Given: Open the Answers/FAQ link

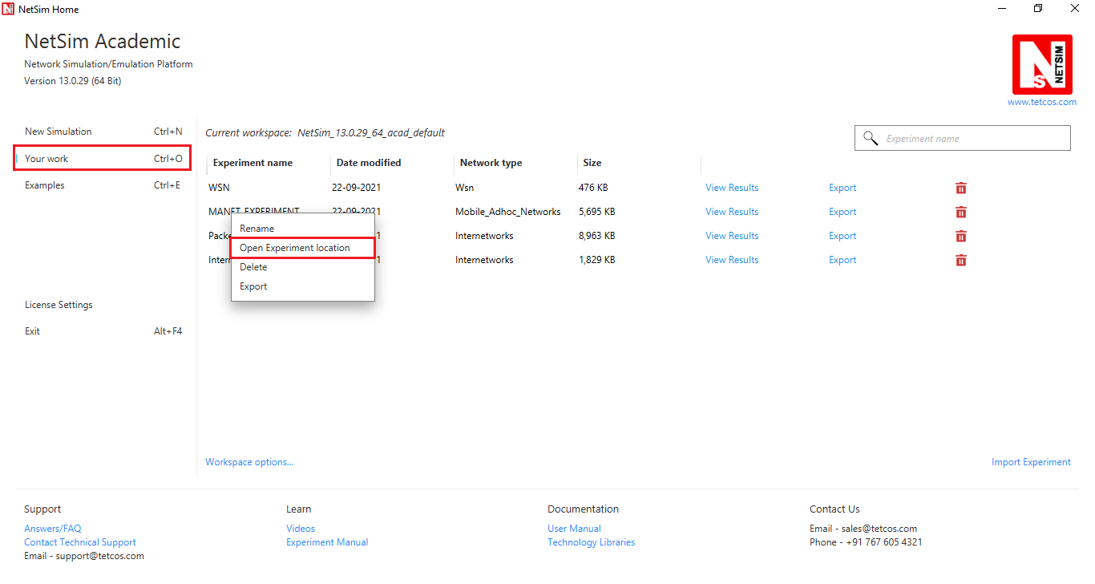Looking at the screenshot, I should [53, 529].
